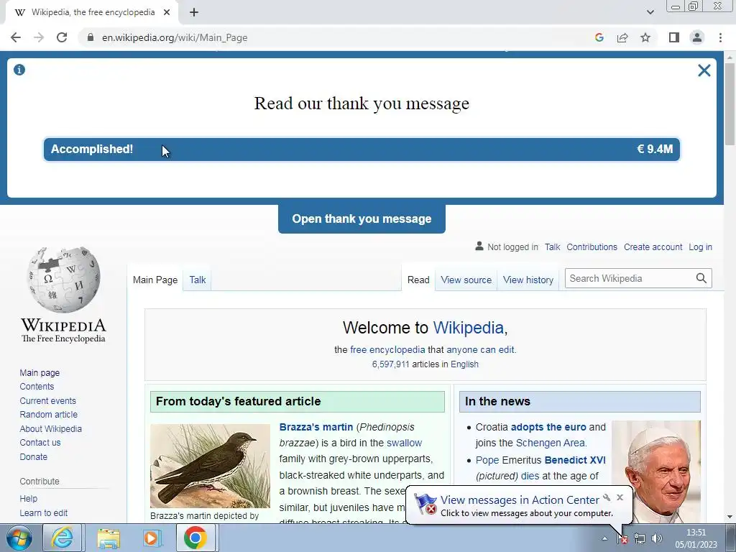Select the Read tab
Viewport: 736px width, 552px height.
point(418,280)
